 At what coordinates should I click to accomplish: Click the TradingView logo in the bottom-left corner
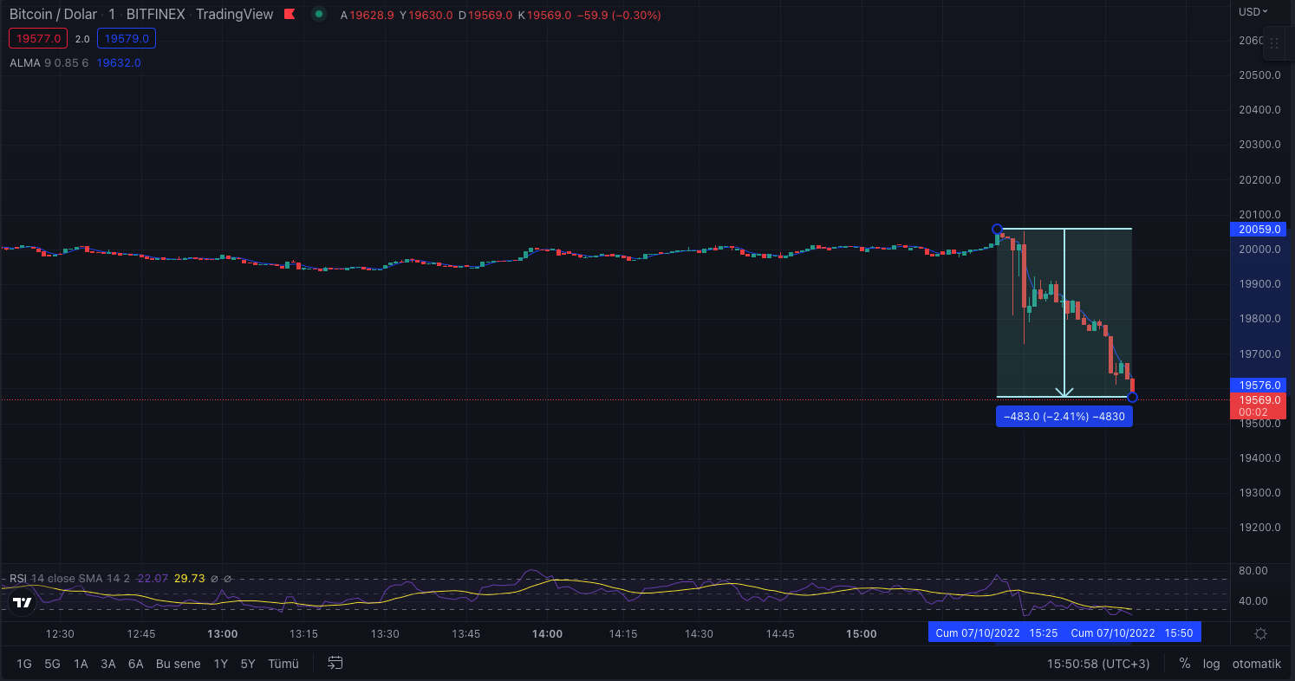23,601
